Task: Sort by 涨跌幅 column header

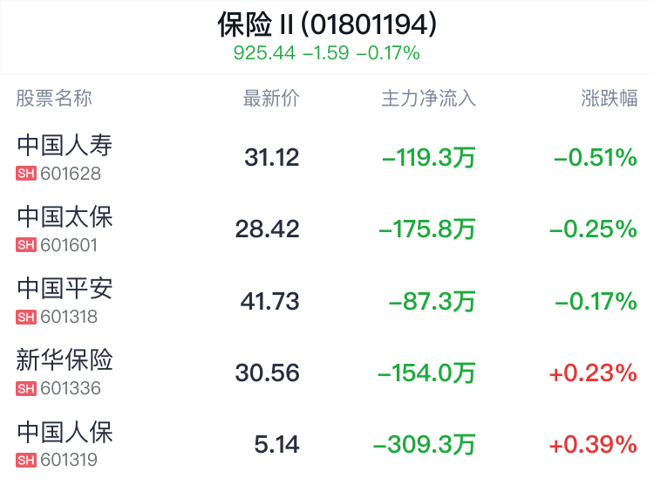Action: click(x=609, y=98)
